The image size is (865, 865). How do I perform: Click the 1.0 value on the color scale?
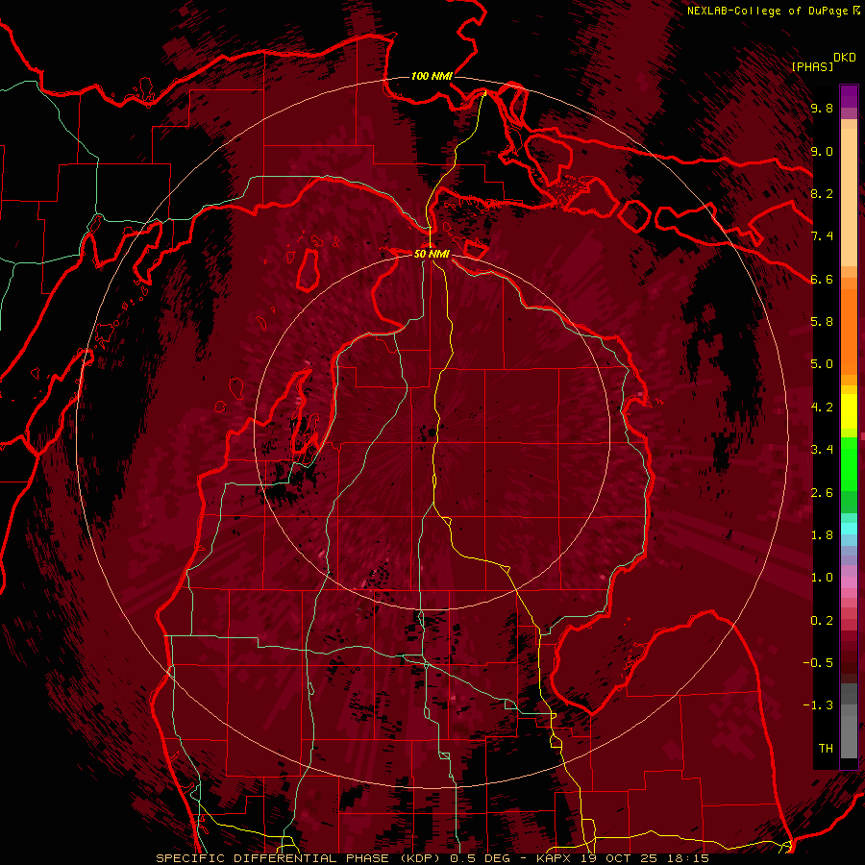tap(822, 578)
